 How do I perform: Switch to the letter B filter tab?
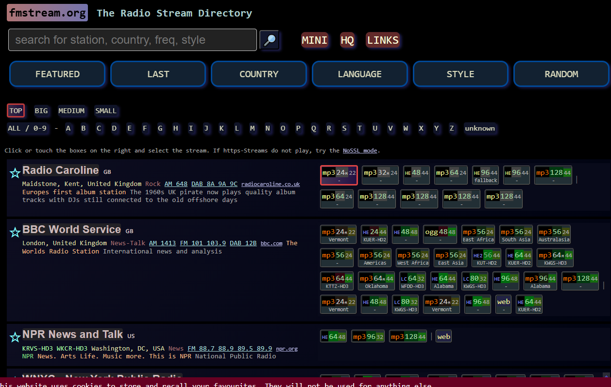tap(84, 128)
